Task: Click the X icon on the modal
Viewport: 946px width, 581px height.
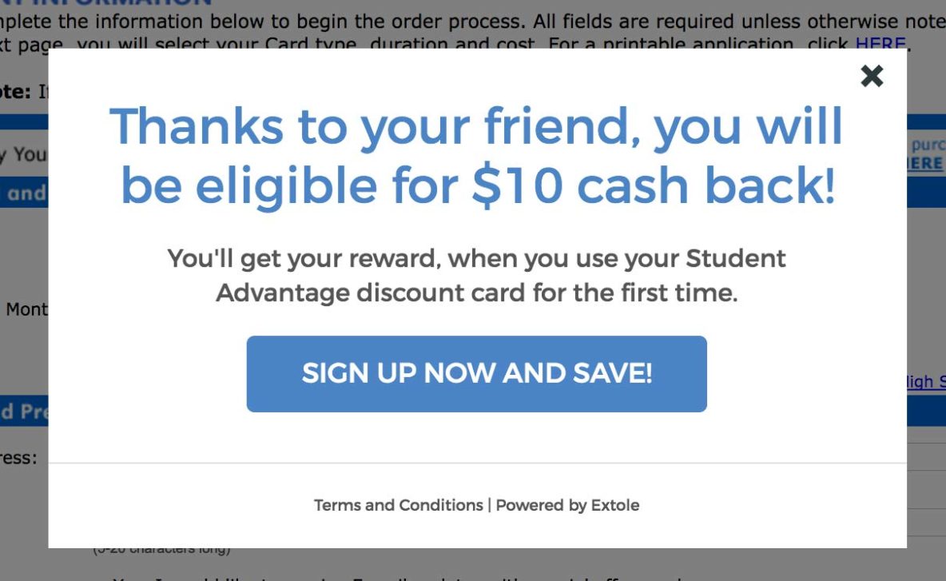Action: (x=871, y=76)
